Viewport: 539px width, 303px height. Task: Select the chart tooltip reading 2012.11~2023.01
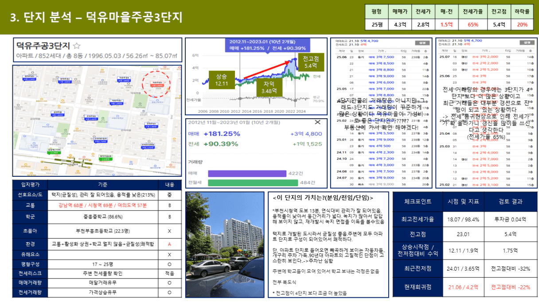click(268, 45)
